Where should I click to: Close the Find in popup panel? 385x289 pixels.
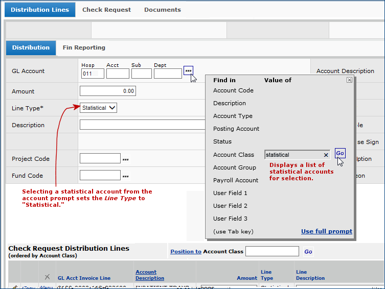tap(349, 80)
